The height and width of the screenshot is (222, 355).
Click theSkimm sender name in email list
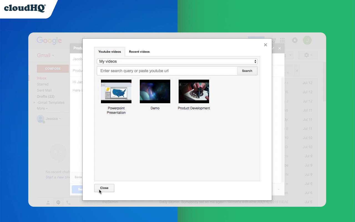pyautogui.click(x=110, y=202)
